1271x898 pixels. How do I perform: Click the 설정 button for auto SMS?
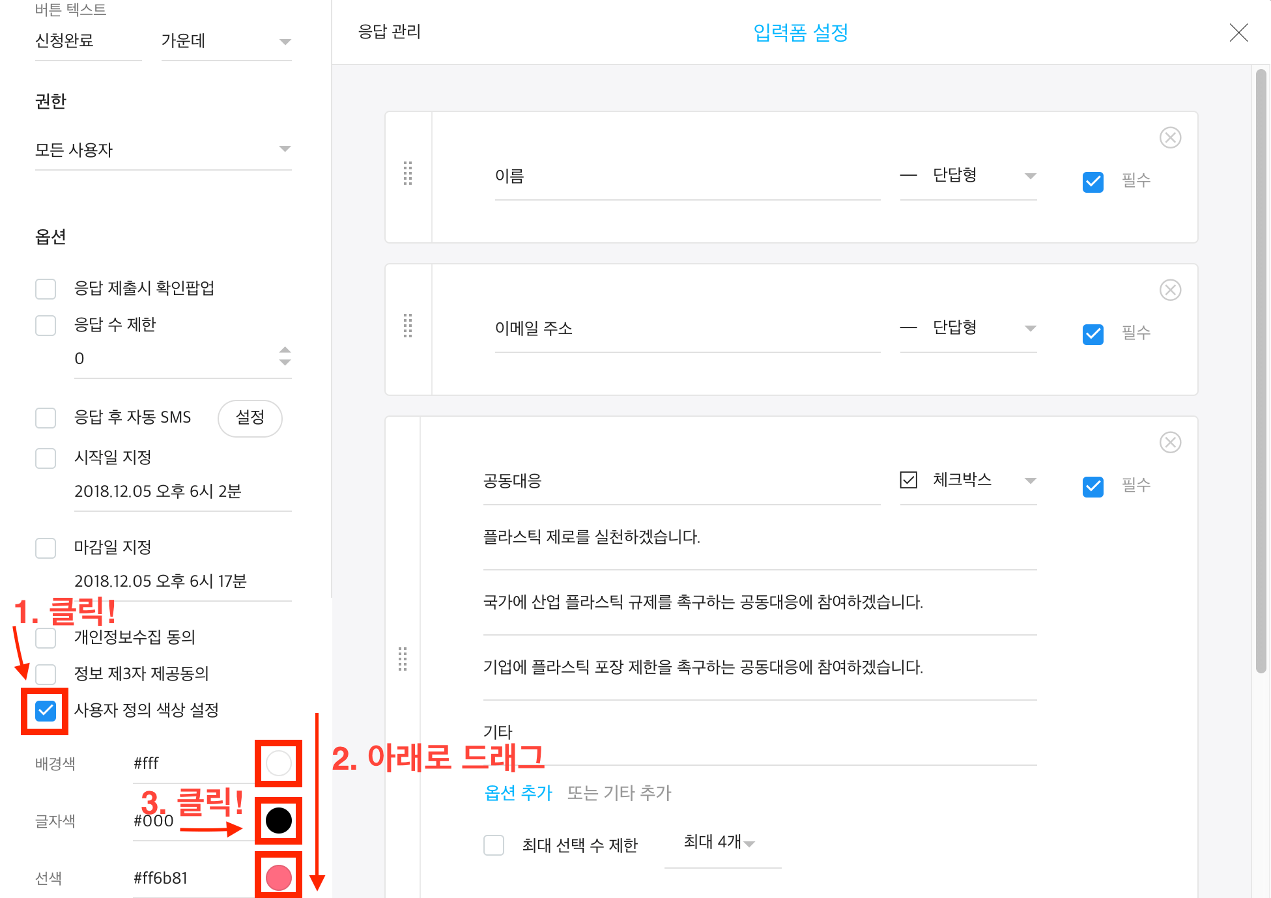point(250,417)
